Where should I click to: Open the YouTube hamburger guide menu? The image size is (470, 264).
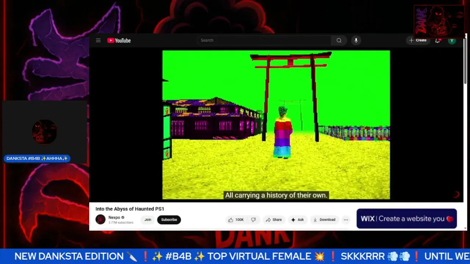(98, 40)
